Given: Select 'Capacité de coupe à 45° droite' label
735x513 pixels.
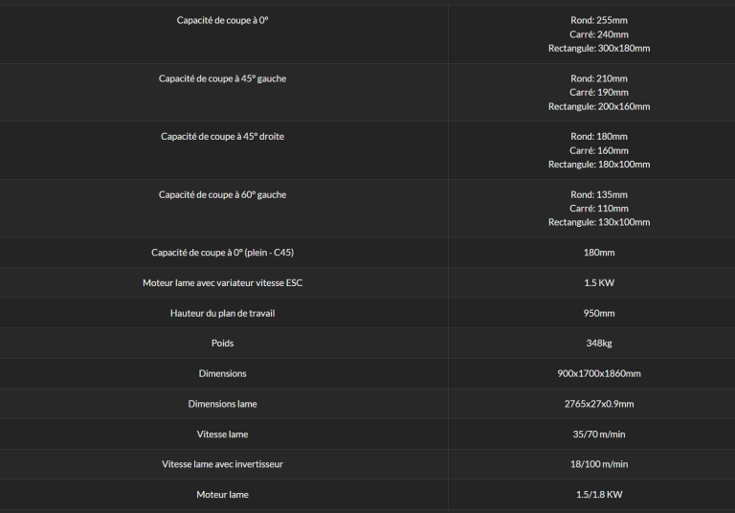Looking at the screenshot, I should (x=222, y=137).
